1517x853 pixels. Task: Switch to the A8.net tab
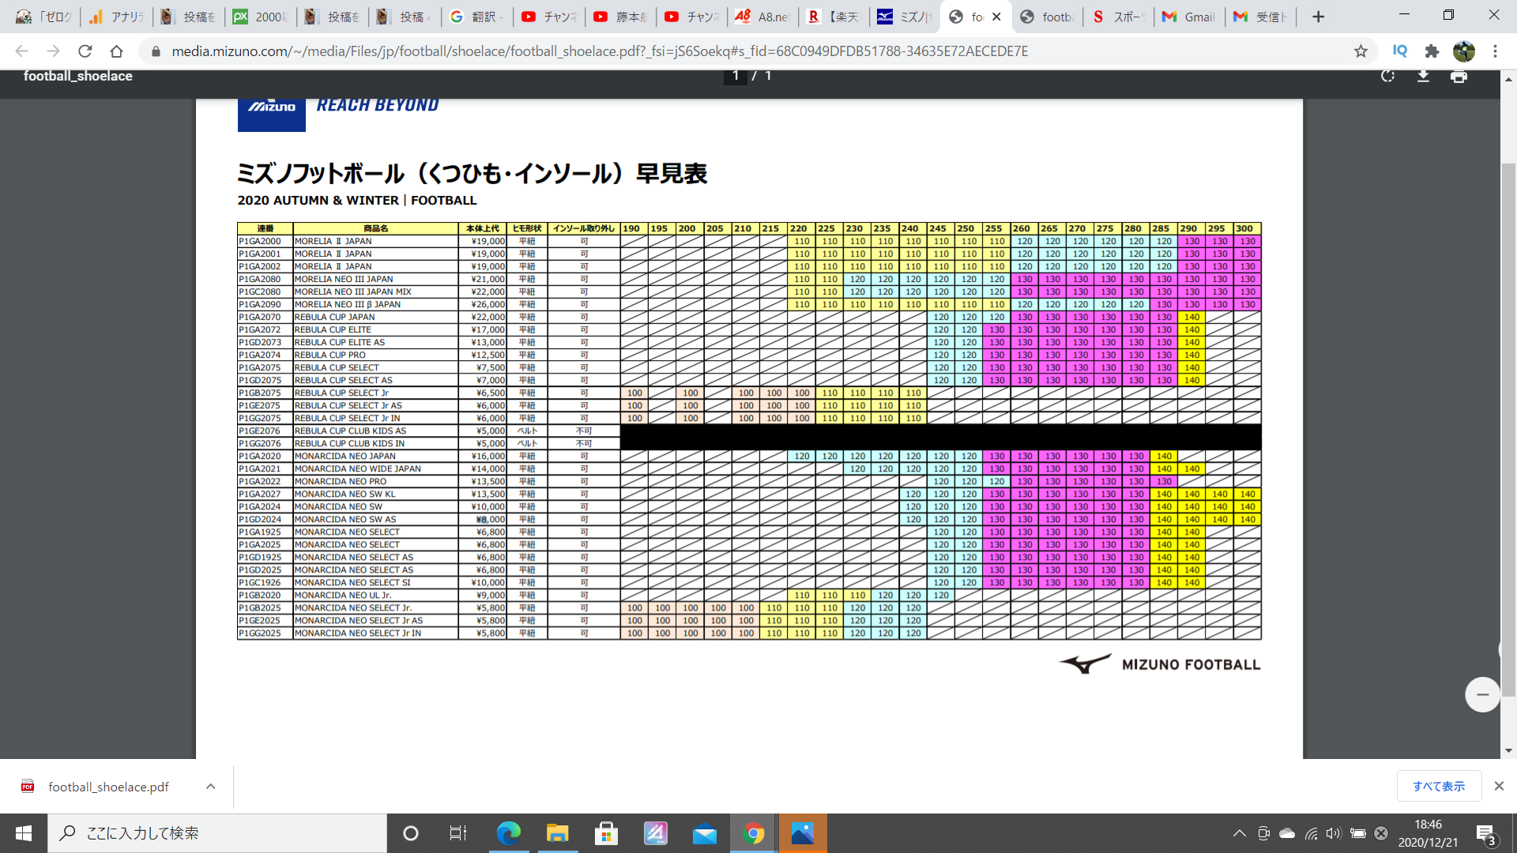pos(762,17)
